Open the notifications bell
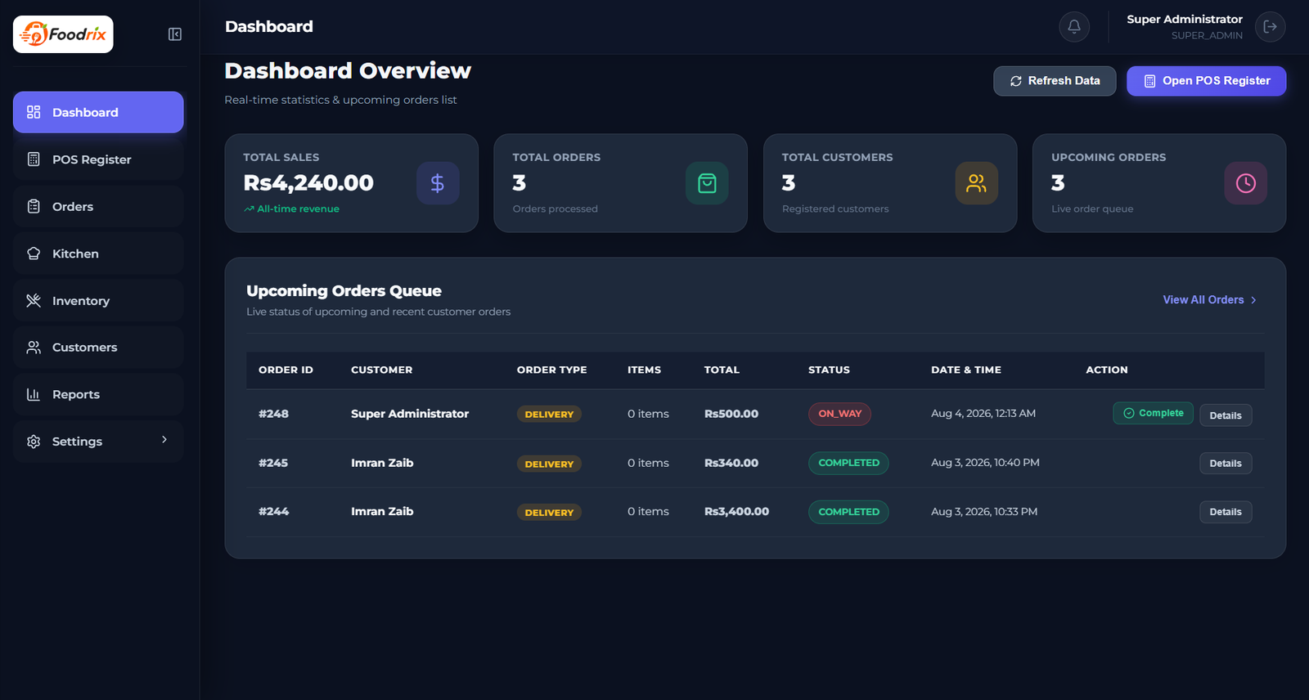The image size is (1309, 700). point(1074,26)
